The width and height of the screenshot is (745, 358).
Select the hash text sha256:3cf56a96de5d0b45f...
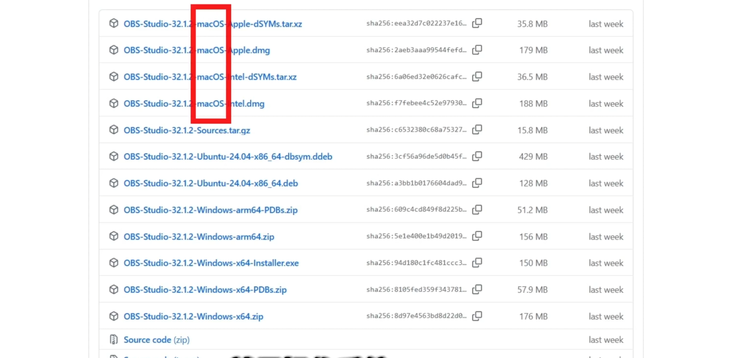coord(417,157)
